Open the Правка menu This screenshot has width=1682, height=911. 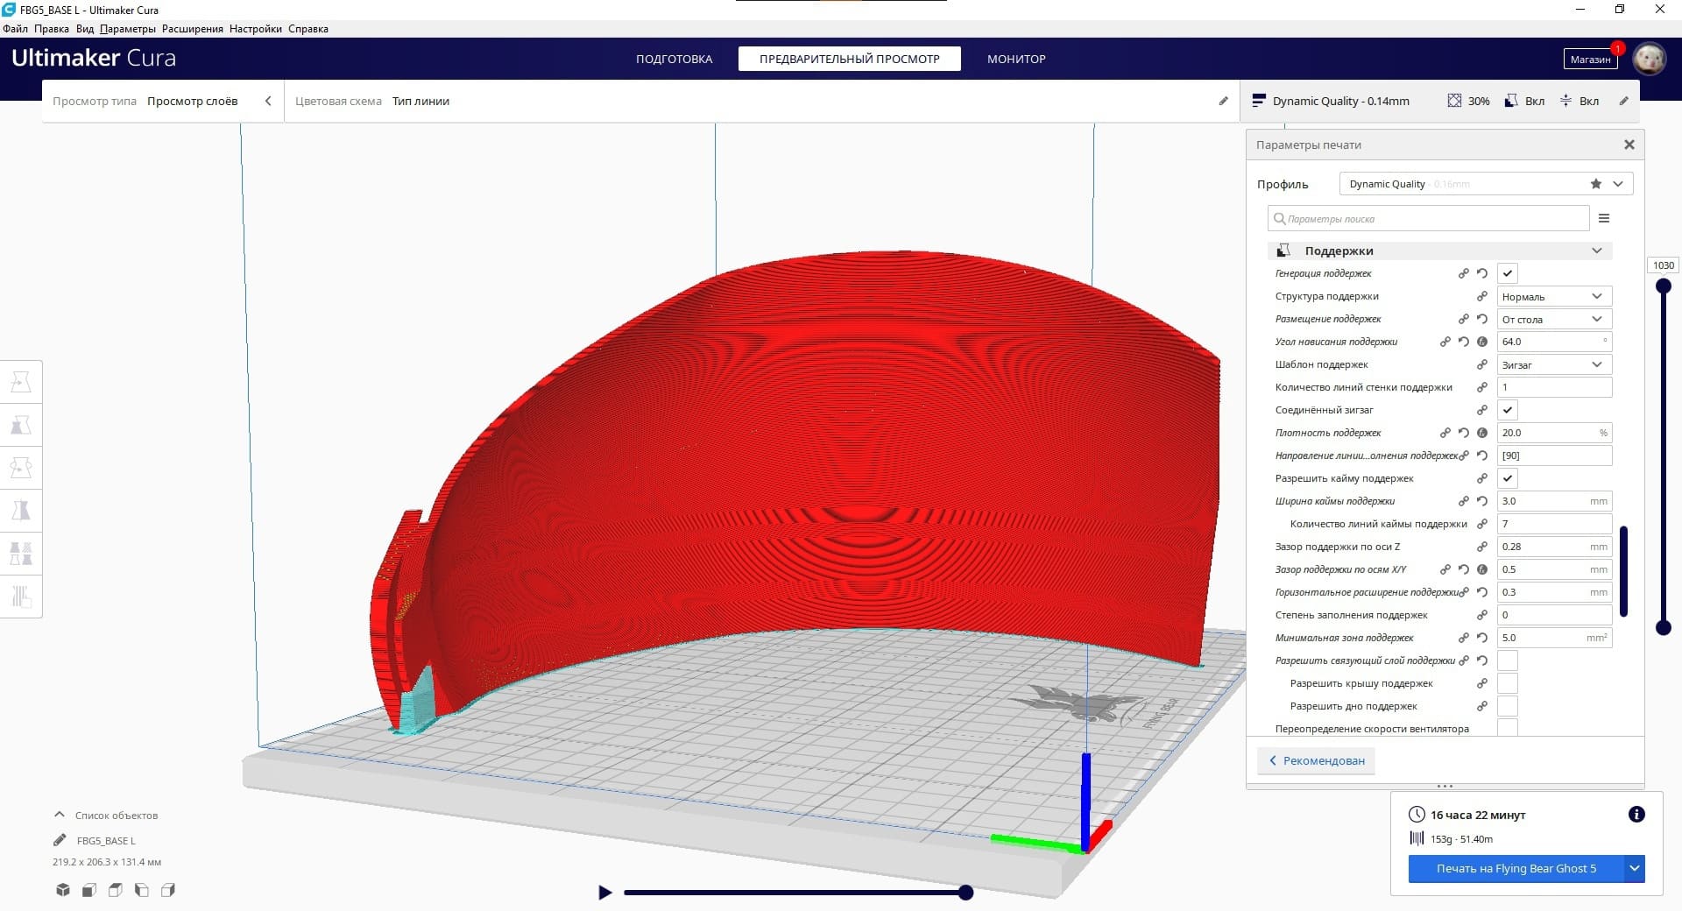coord(52,29)
